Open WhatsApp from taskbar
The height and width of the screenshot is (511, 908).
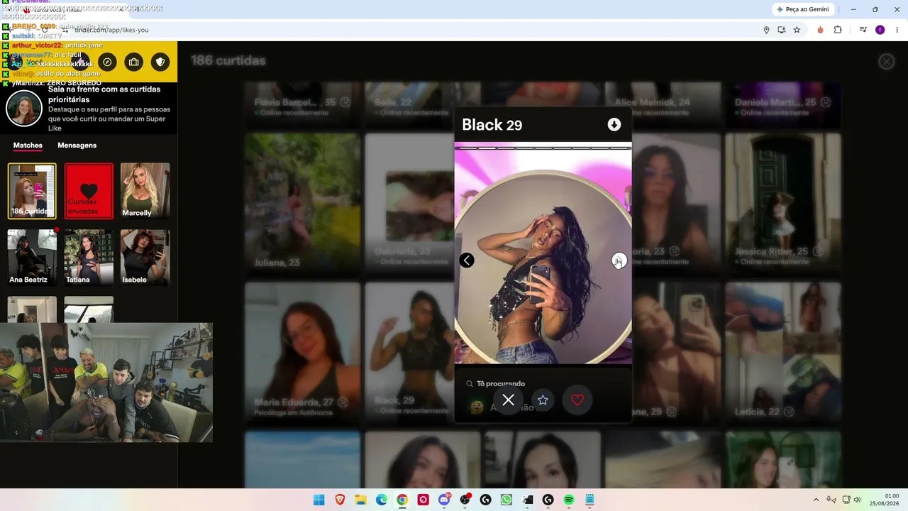click(506, 500)
